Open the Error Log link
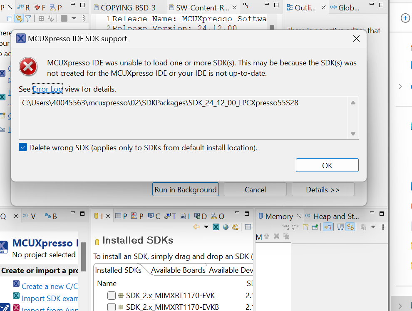412x311 pixels. pyautogui.click(x=47, y=89)
